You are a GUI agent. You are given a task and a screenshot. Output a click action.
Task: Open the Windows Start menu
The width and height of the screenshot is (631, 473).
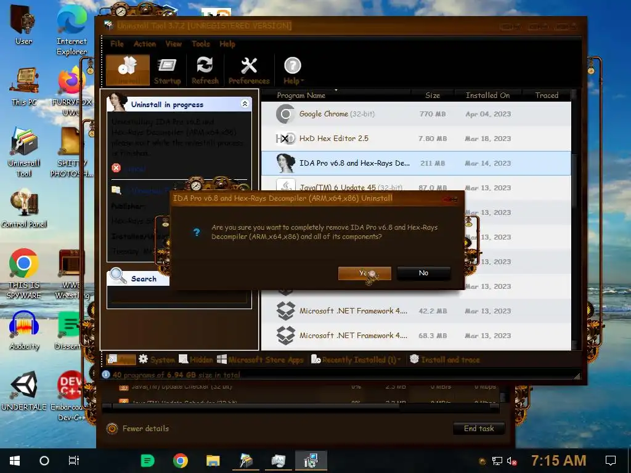[15, 461]
